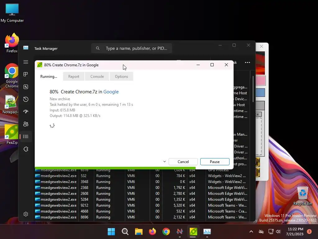The height and width of the screenshot is (239, 318).
Task: Click PeaZip icon in dialog title bar
Action: (40, 65)
